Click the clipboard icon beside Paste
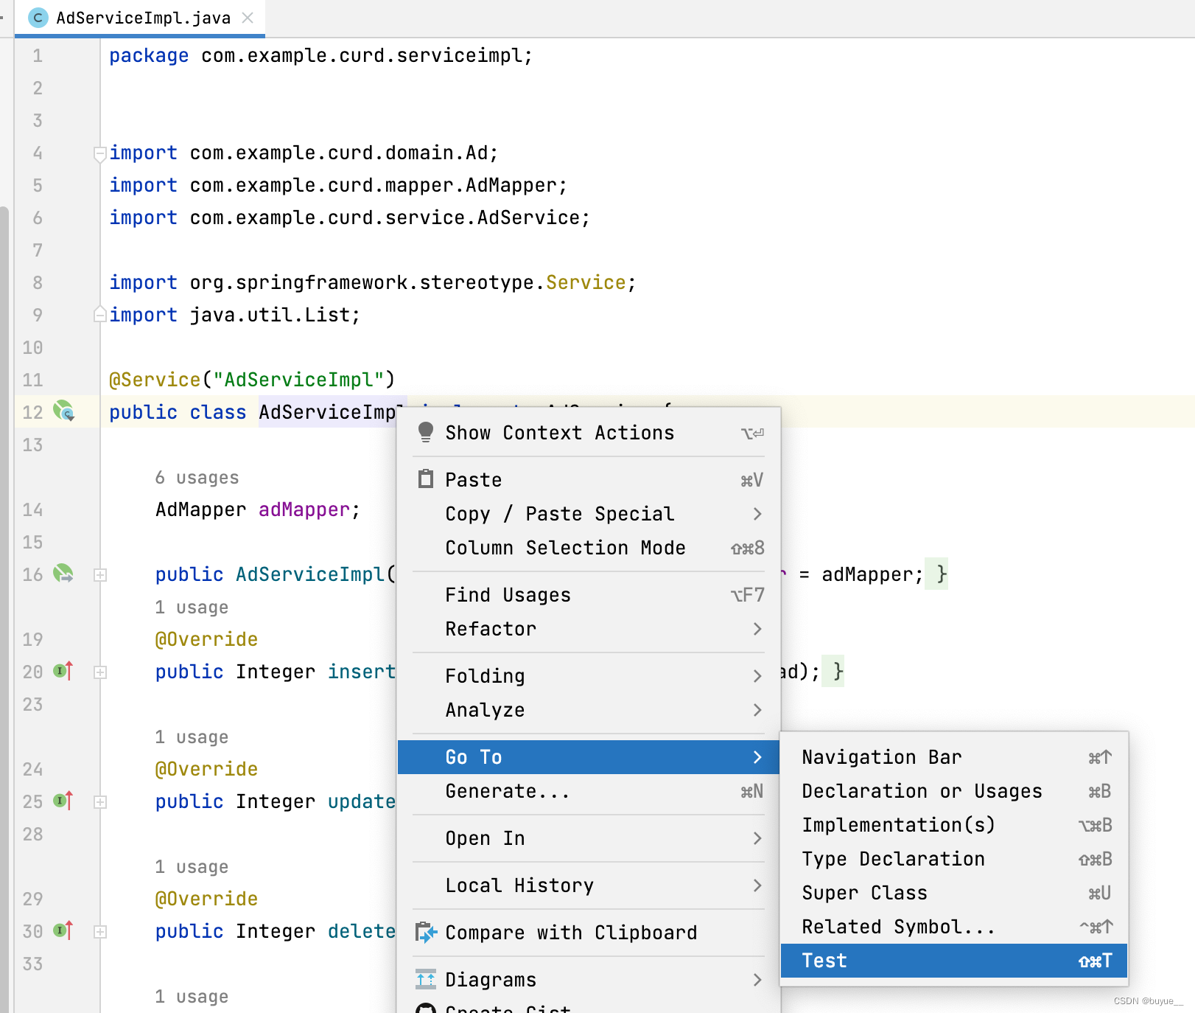 pyautogui.click(x=426, y=479)
